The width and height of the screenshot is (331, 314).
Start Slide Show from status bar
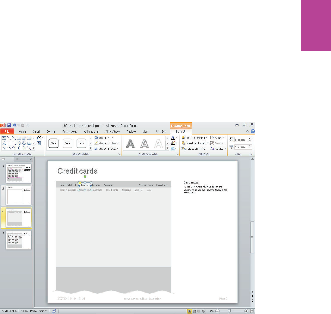(203, 311)
